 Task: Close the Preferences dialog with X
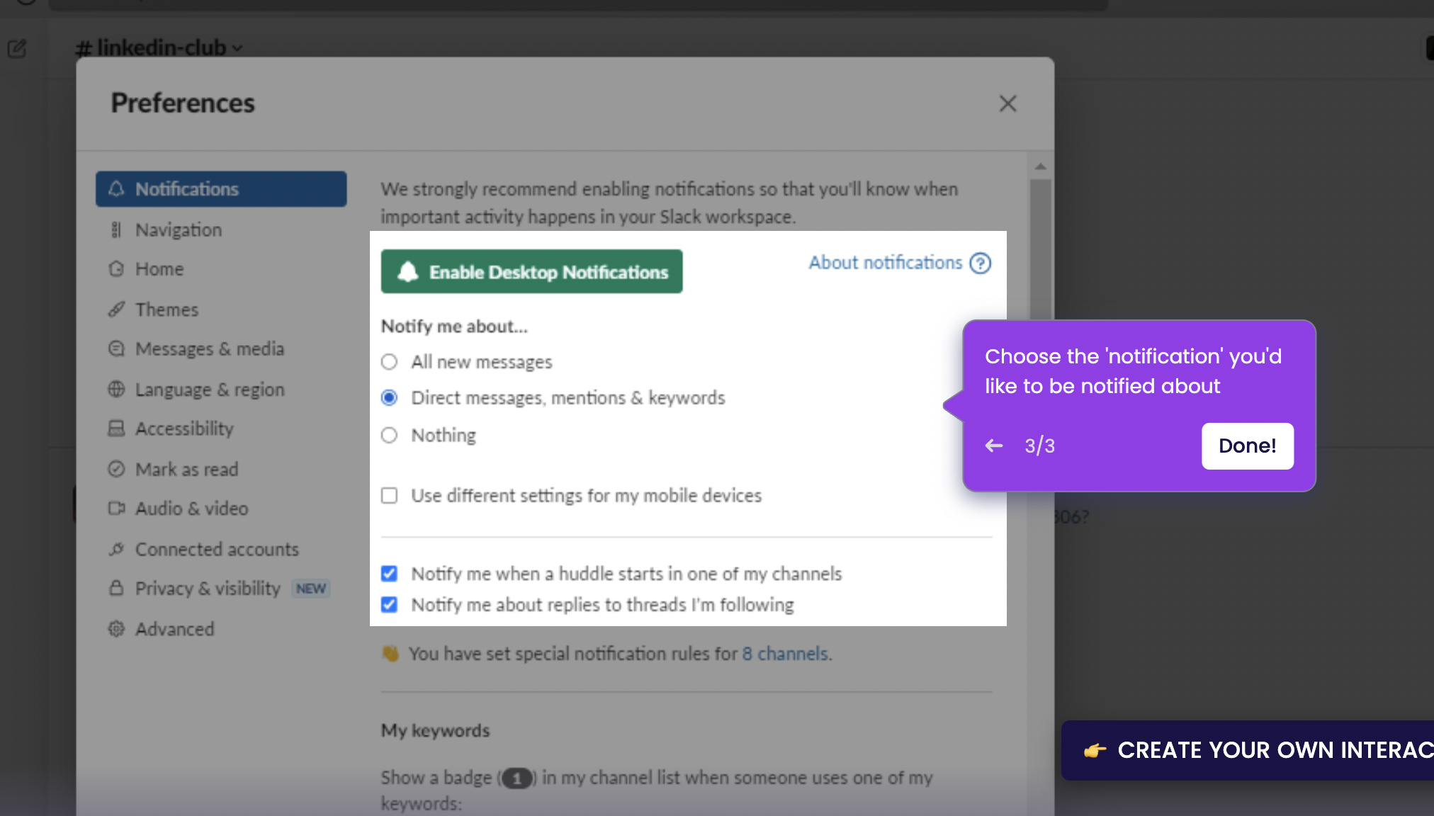click(1007, 103)
